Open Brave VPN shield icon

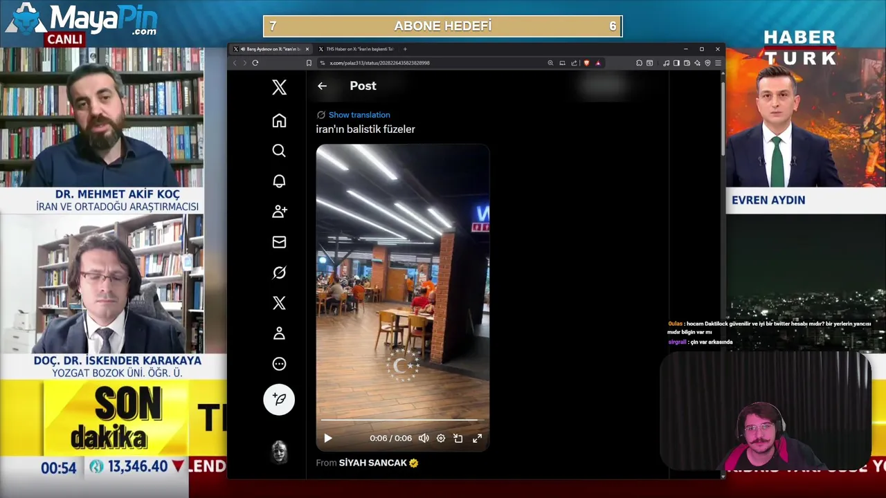click(707, 63)
